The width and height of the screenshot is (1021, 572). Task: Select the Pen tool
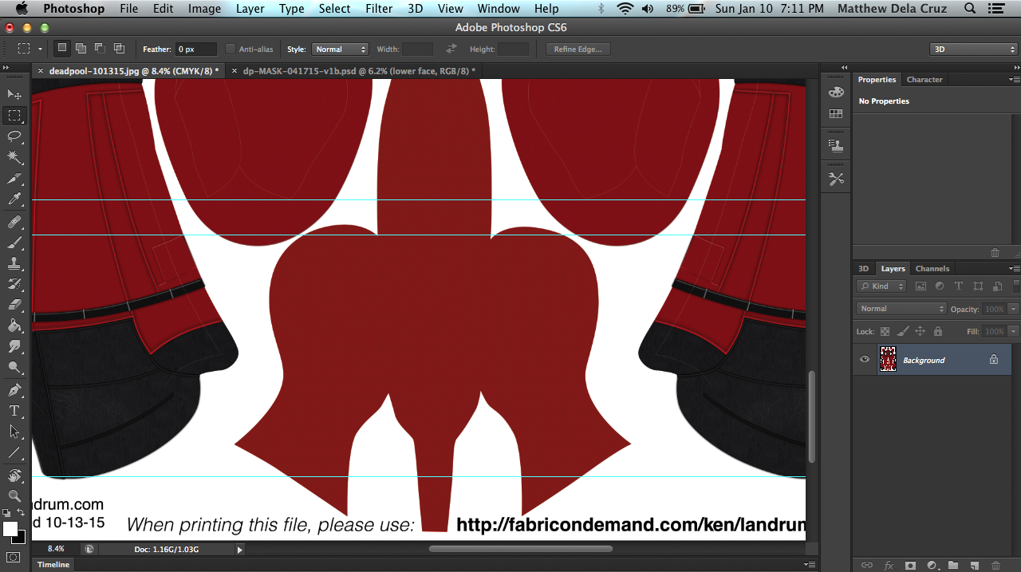click(14, 390)
